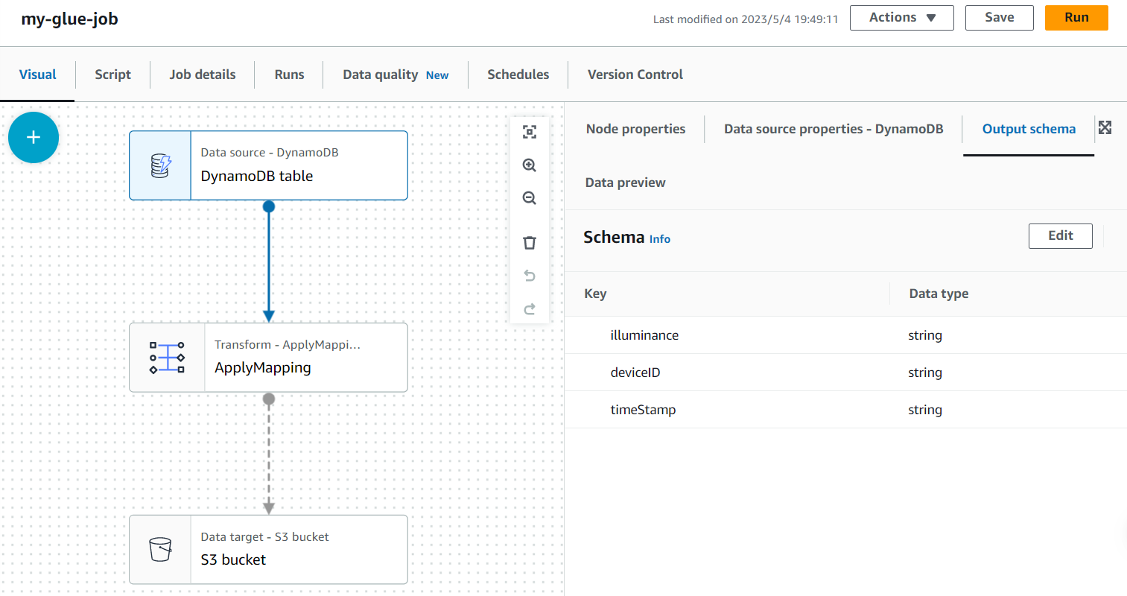
Task: Click the undo arrow icon
Action: (x=530, y=276)
